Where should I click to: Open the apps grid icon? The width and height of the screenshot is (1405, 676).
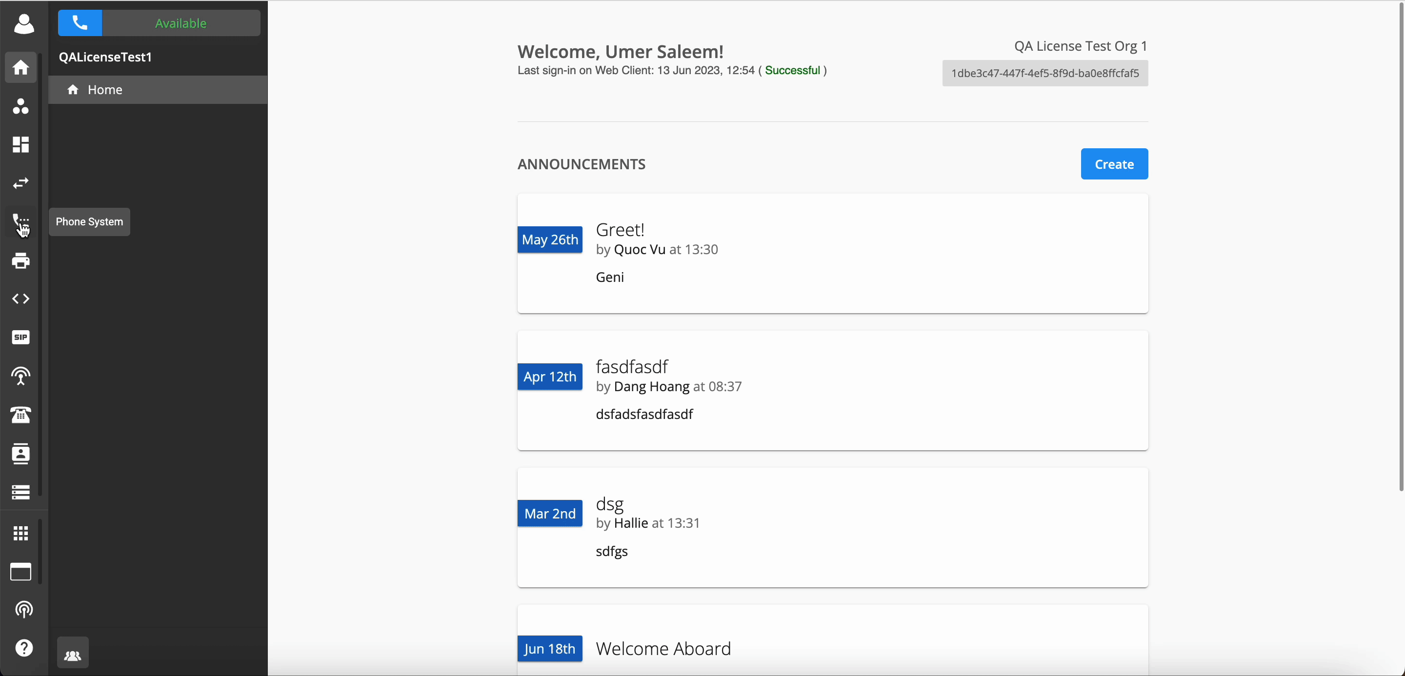[x=20, y=533]
